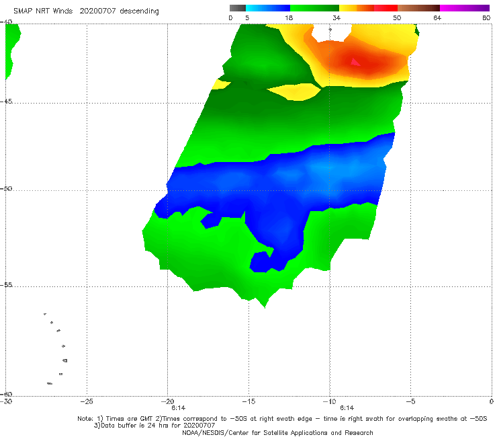The width and height of the screenshot is (497, 437).
Task: Click the note line starting "Note: 1) Times are GMT"
Action: pos(282,419)
